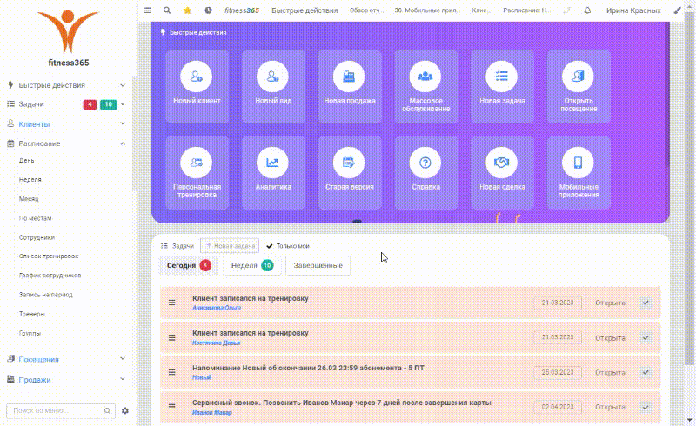Open the Иванов Макар client link
Image resolution: width=696 pixels, height=426 pixels.
pos(212,412)
